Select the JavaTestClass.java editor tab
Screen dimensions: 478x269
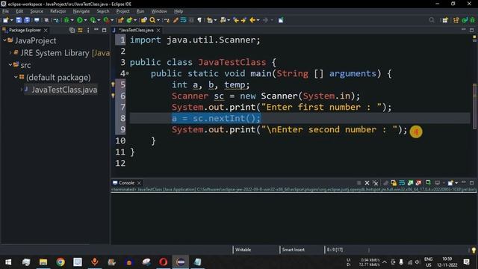tap(135, 30)
